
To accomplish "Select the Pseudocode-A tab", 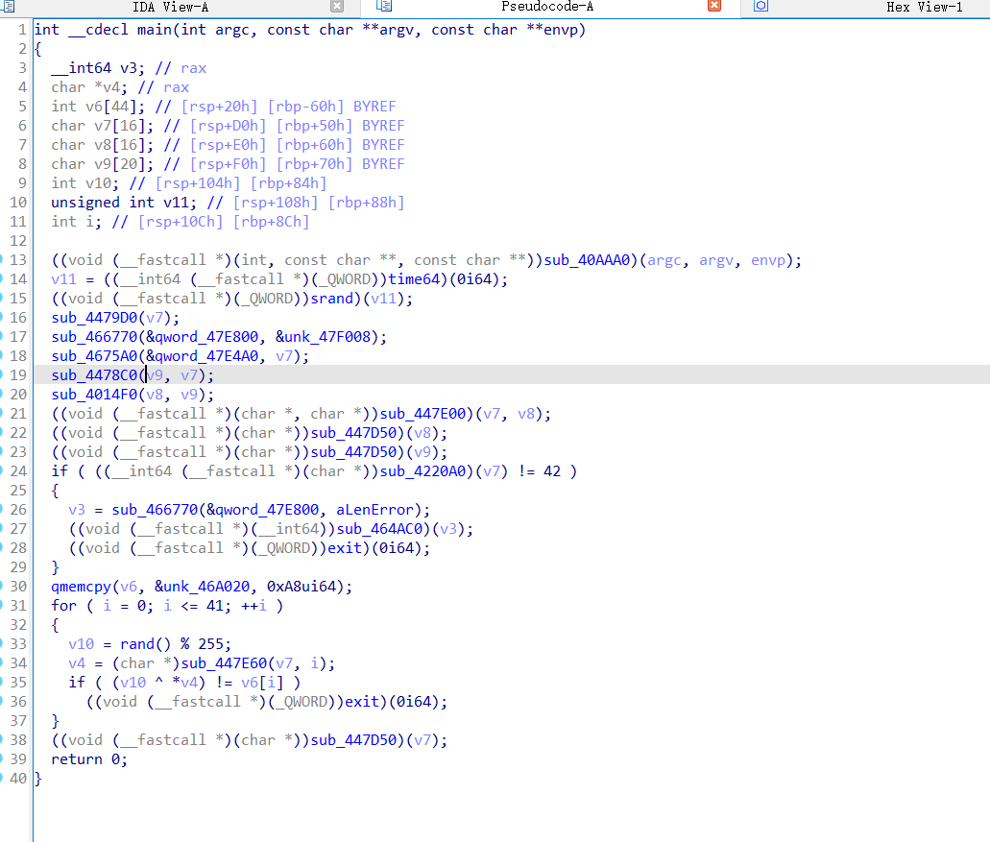I will pos(546,7).
